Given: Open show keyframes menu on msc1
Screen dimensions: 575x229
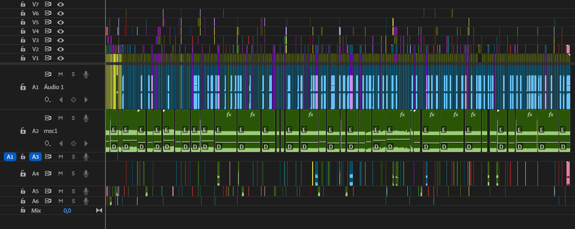Looking at the screenshot, I should pyautogui.click(x=47, y=144).
